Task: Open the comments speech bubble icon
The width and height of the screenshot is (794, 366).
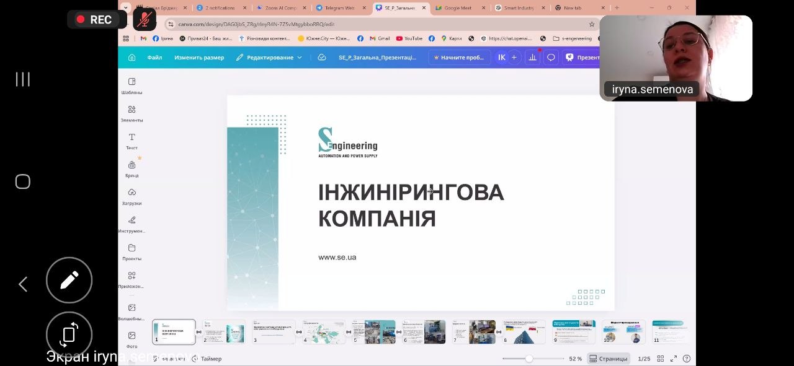Action: (551, 58)
